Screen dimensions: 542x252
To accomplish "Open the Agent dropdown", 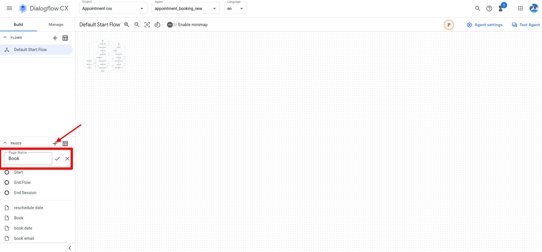I will pyautogui.click(x=185, y=9).
